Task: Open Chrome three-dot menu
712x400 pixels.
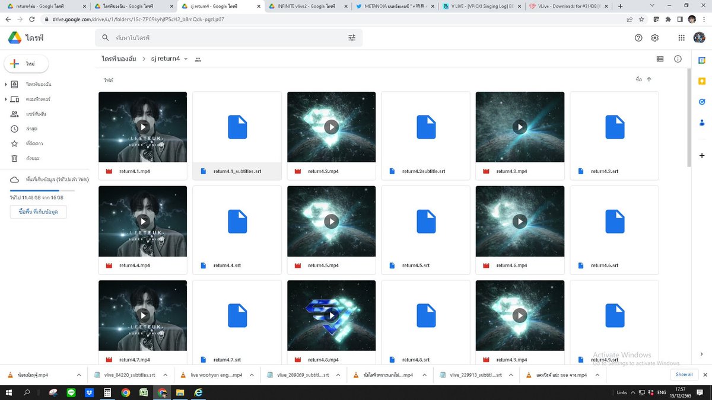Action: (704, 19)
